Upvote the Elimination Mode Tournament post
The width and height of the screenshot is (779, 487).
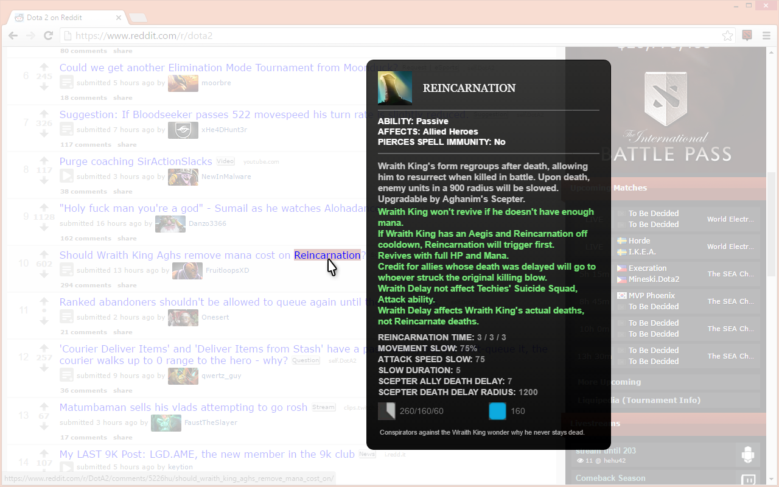coord(44,66)
